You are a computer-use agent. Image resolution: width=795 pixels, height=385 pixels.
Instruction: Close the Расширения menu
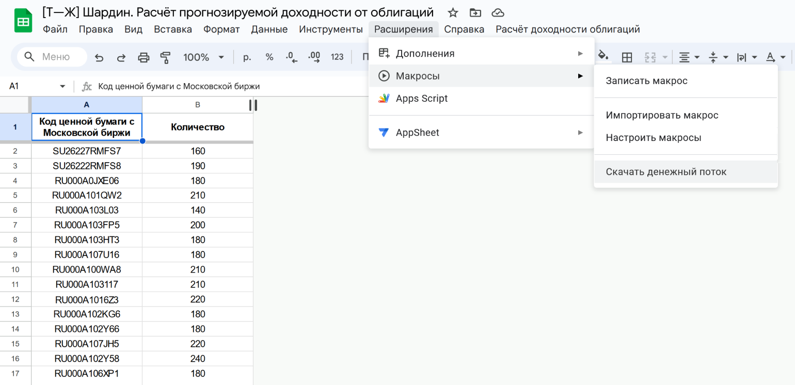click(404, 29)
